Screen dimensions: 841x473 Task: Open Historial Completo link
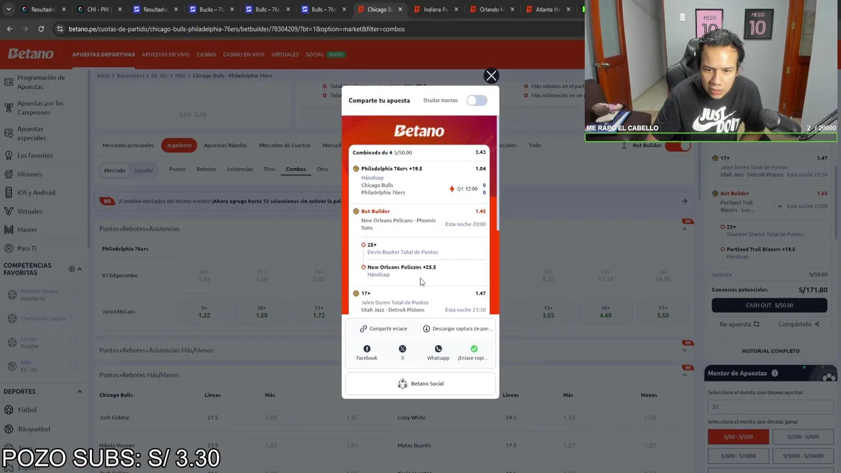[771, 351]
